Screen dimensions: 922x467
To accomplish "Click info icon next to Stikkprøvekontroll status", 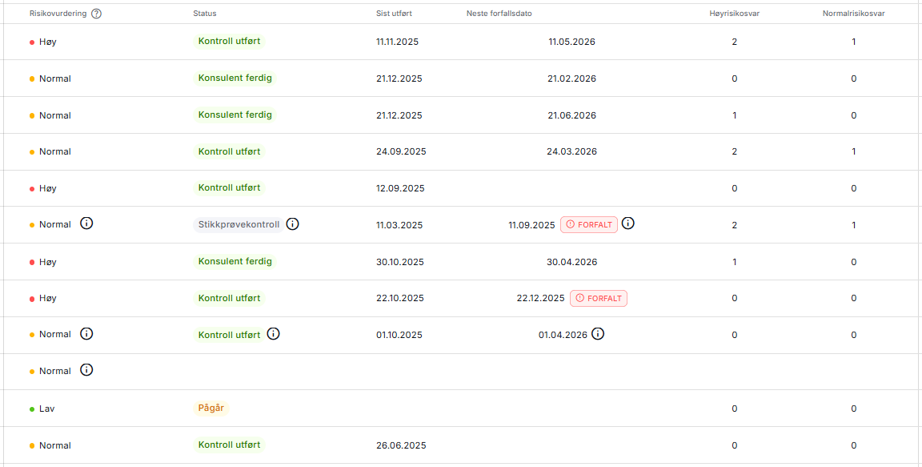I will 293,224.
